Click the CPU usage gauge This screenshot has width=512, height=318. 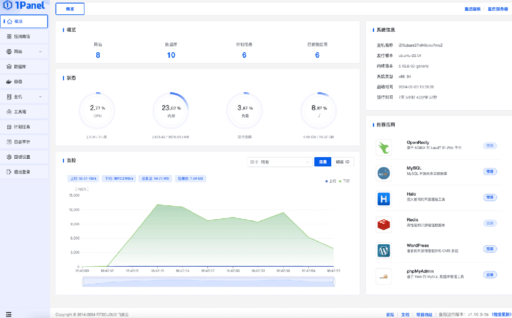pos(97,111)
